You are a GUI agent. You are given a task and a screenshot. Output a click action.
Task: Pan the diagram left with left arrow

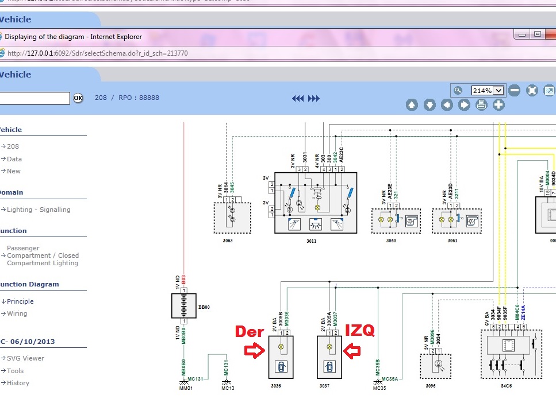pos(447,105)
